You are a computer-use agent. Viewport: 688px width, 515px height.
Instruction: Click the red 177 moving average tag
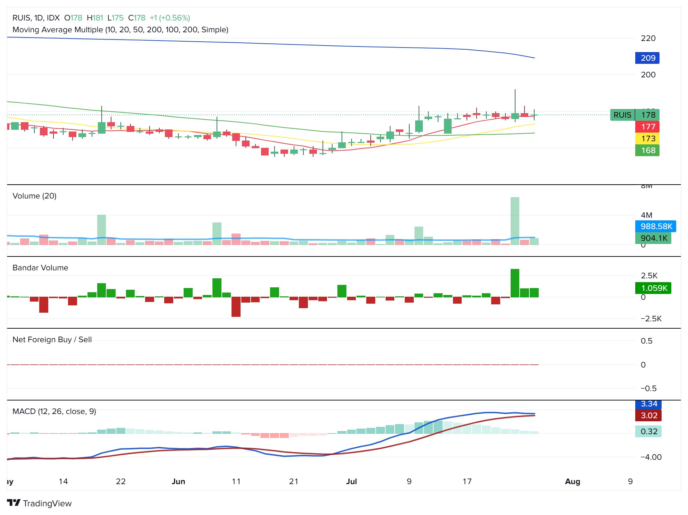pos(647,127)
